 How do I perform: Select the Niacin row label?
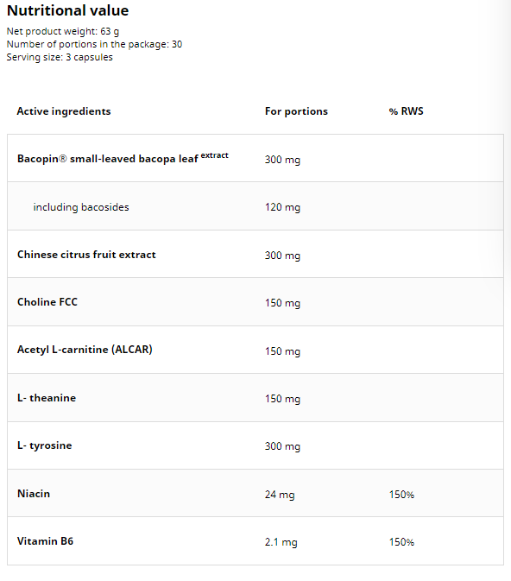click(x=34, y=494)
